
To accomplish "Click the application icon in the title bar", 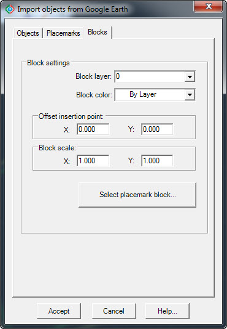I will pyautogui.click(x=10, y=9).
